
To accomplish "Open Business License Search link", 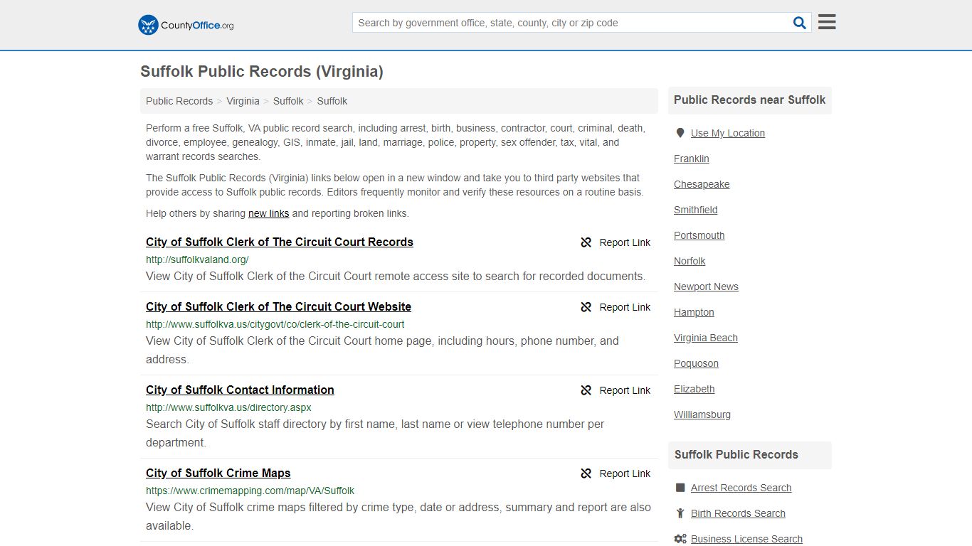I will pos(746,539).
